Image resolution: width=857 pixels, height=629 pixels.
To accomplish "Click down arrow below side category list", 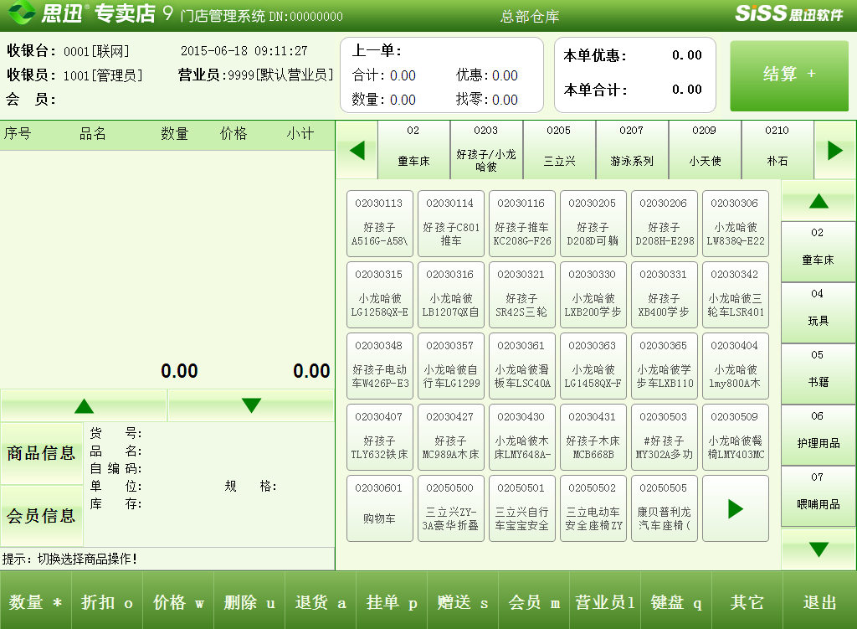I will click(x=819, y=549).
